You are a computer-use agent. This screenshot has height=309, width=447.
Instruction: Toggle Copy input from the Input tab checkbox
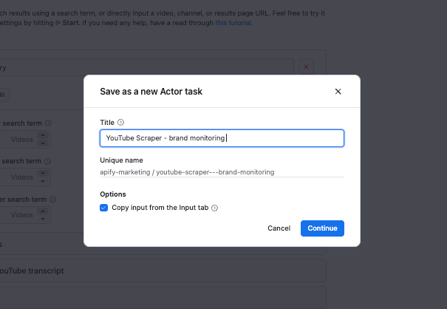pyautogui.click(x=103, y=208)
